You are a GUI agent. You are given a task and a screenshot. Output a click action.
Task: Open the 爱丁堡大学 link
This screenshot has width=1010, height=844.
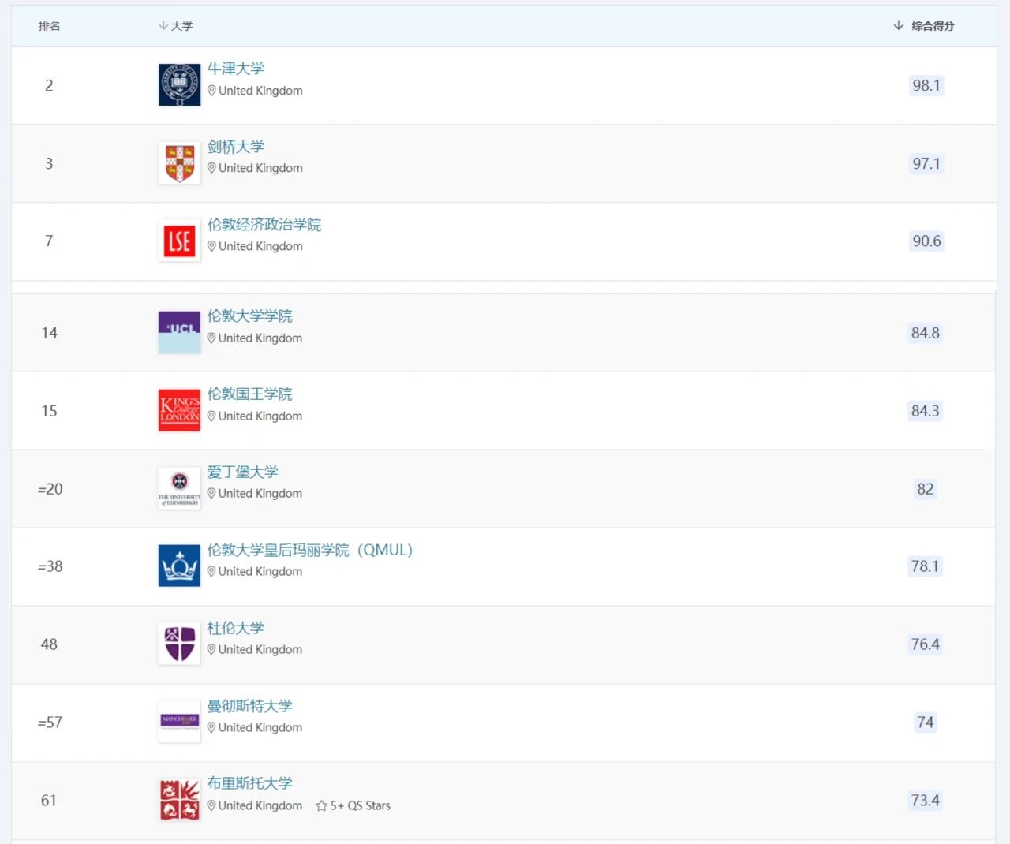coord(243,472)
